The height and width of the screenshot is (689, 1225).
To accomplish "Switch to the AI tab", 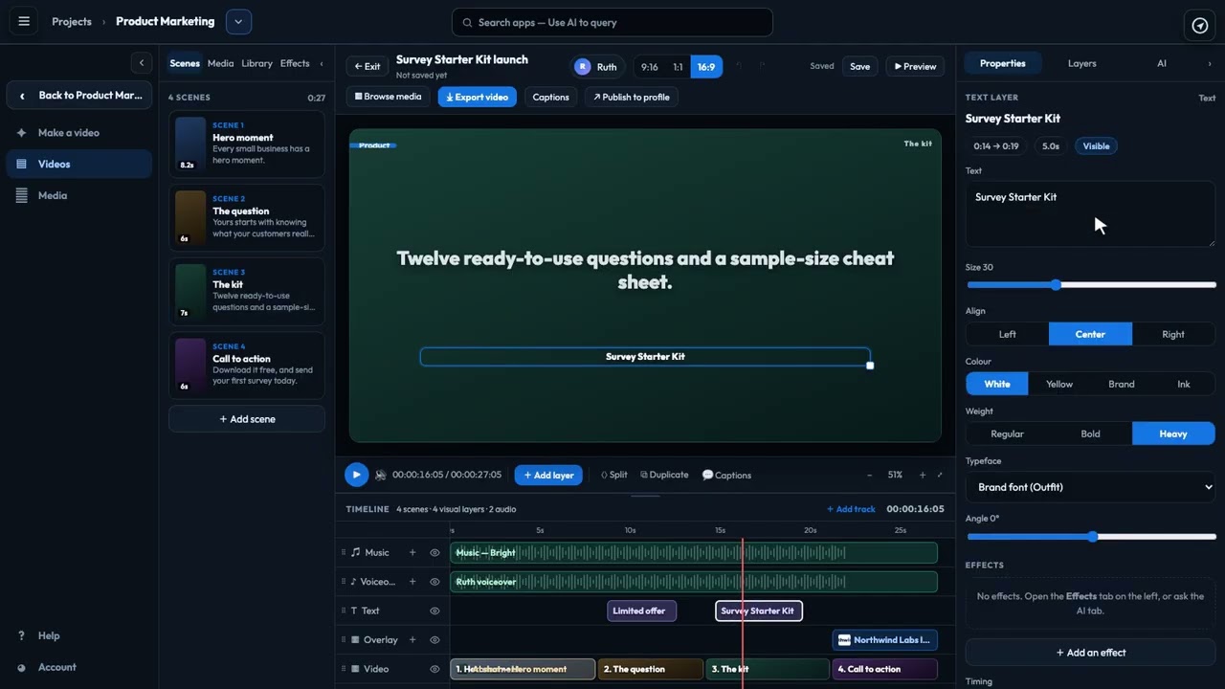I will pyautogui.click(x=1162, y=63).
